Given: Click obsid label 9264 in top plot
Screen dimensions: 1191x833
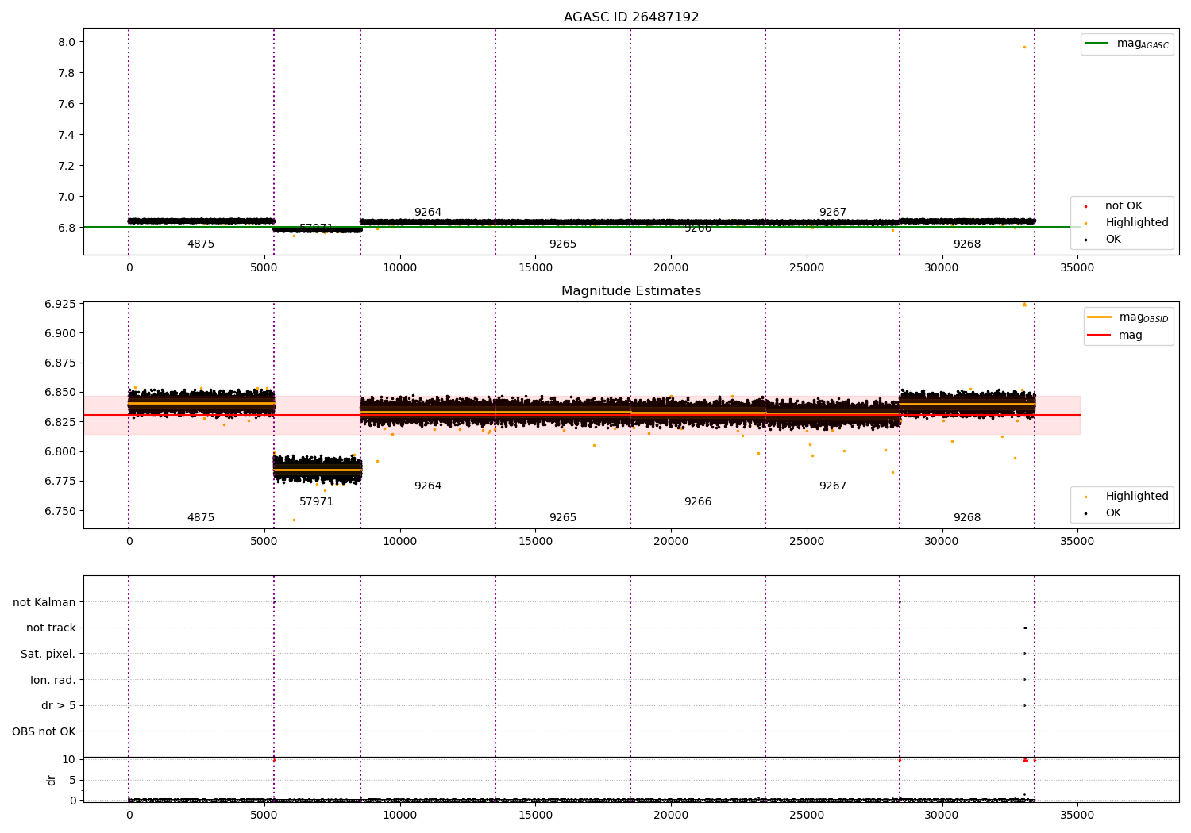Looking at the screenshot, I should 428,213.
